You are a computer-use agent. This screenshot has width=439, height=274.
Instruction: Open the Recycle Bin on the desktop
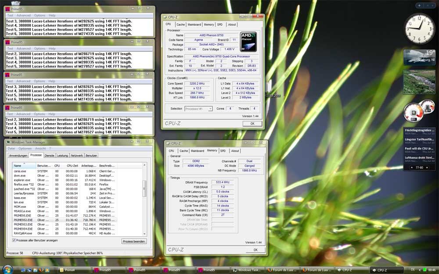pyautogui.click(x=15, y=3)
